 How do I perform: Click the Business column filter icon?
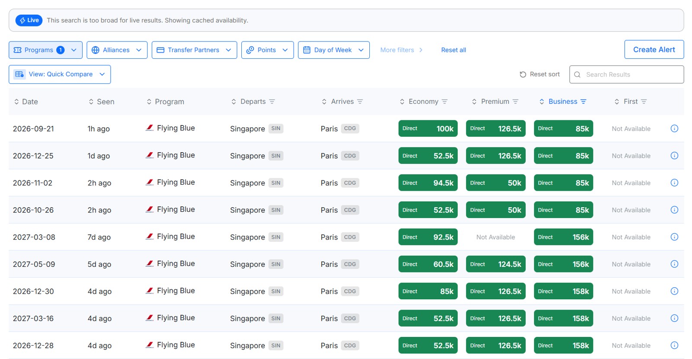pos(583,102)
